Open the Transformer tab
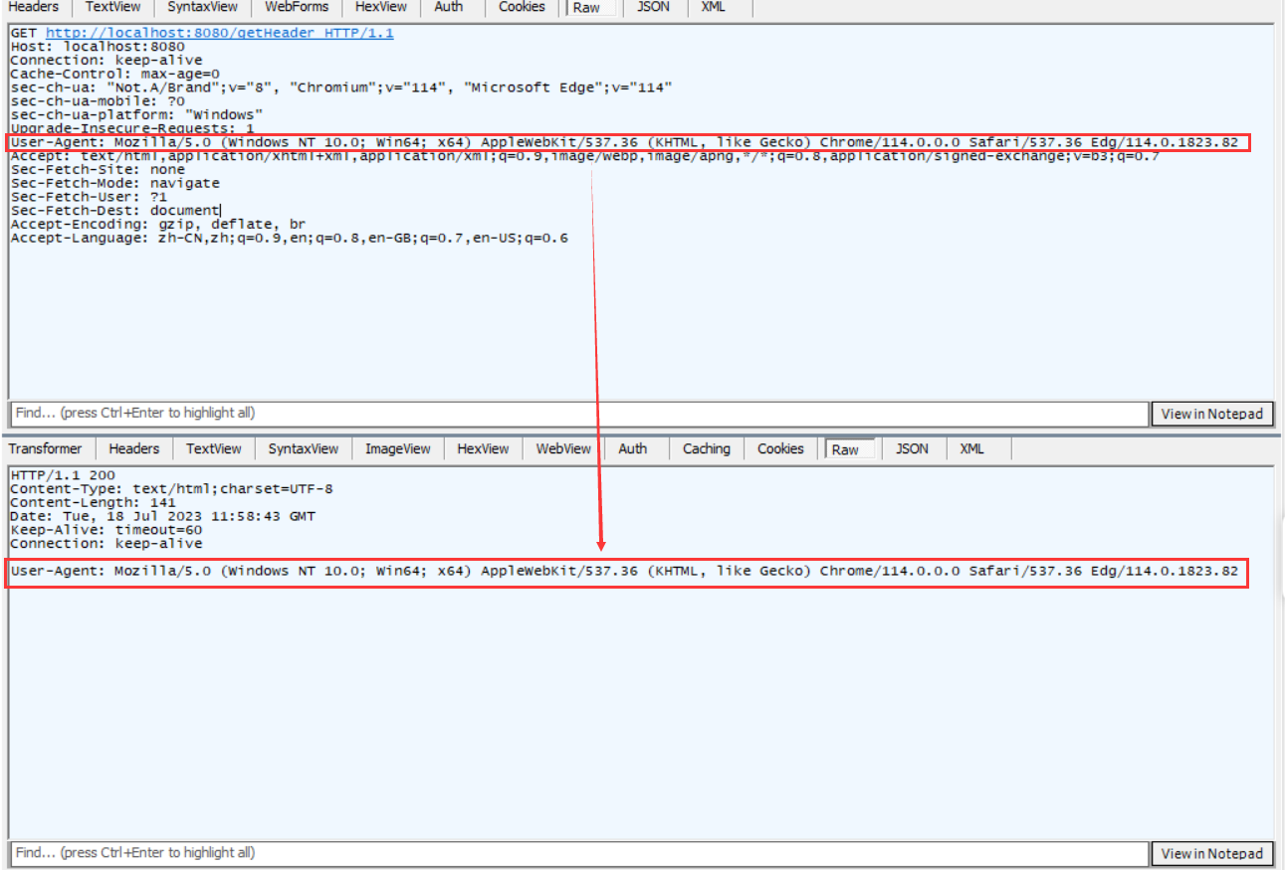Viewport: 1285px width, 870px height. click(46, 449)
